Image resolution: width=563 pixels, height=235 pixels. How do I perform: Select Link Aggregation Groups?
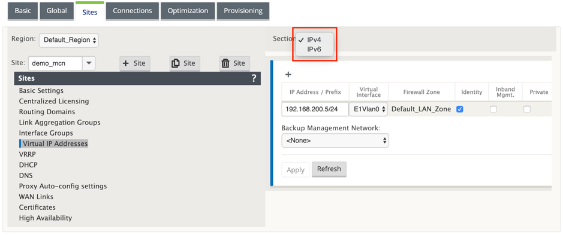tap(59, 123)
